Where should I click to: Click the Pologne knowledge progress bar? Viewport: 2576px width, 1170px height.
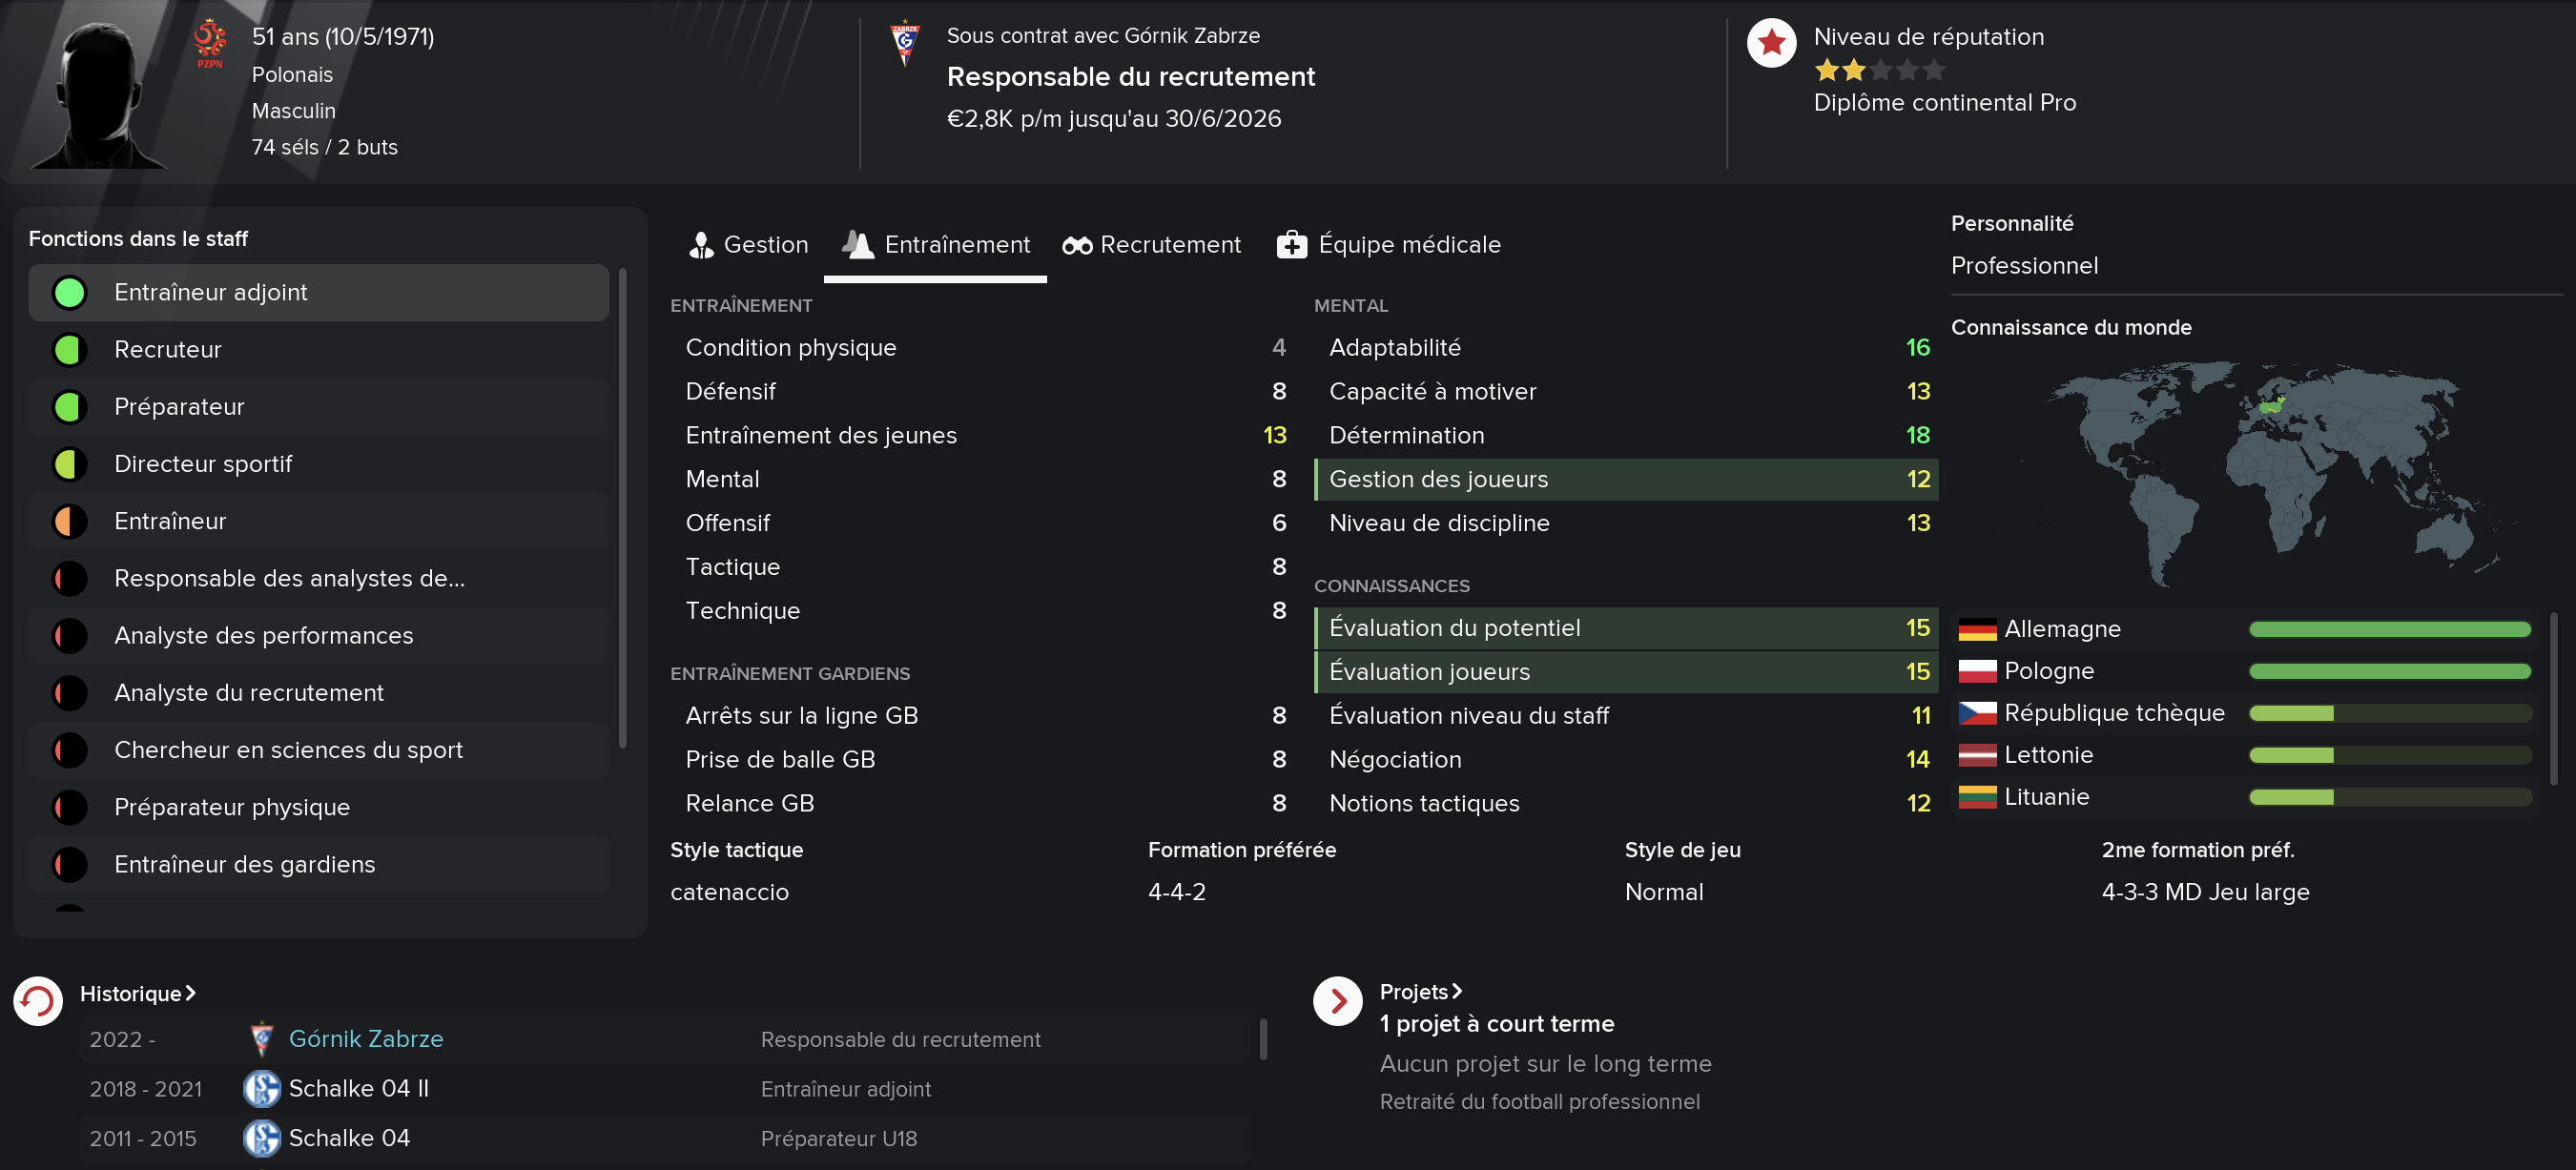pyautogui.click(x=2389, y=671)
